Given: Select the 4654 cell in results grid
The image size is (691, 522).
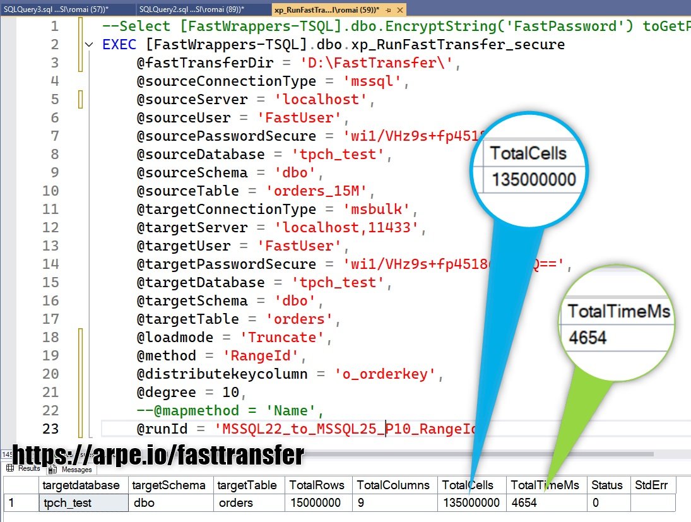Looking at the screenshot, I should [x=546, y=502].
